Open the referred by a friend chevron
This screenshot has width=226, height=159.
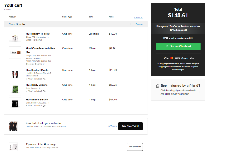coord(200,92)
